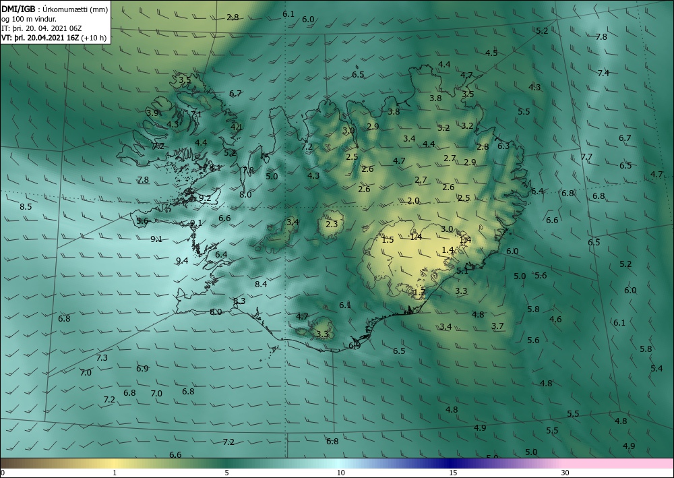Click the dark navy section of the color scale
The image size is (674, 478).
(x=452, y=463)
